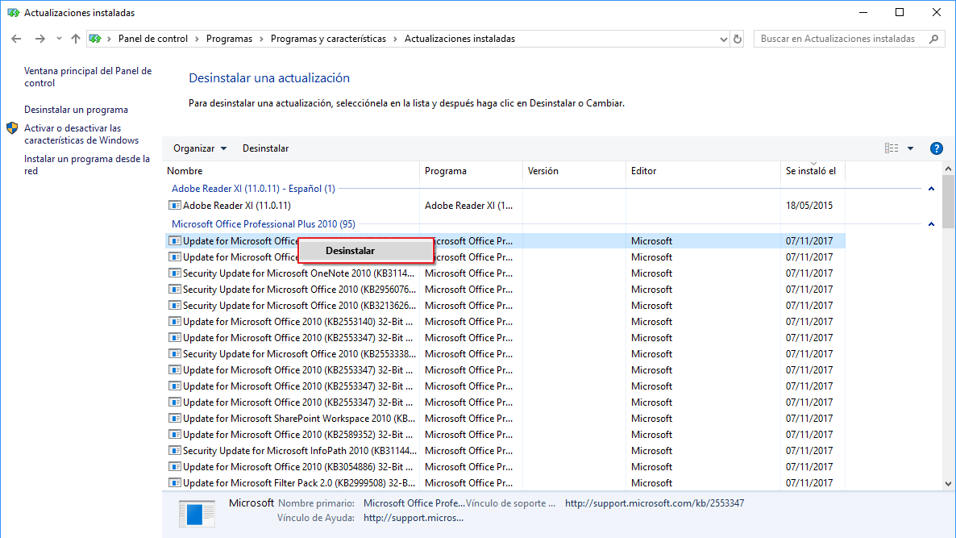
Task: Expand the address bar history dropdown
Action: (x=723, y=39)
